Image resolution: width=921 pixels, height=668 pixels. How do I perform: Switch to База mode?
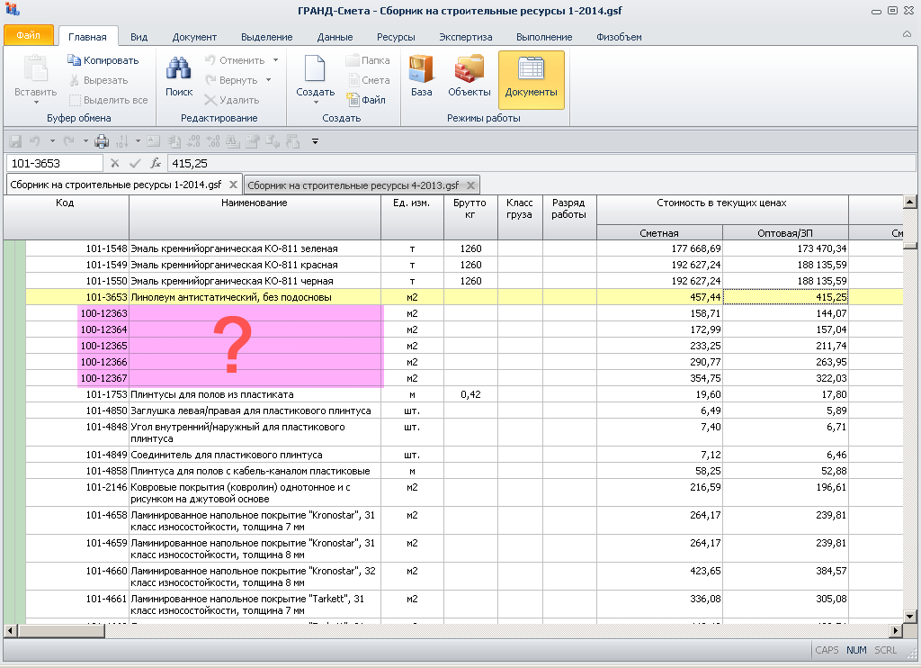[421, 77]
